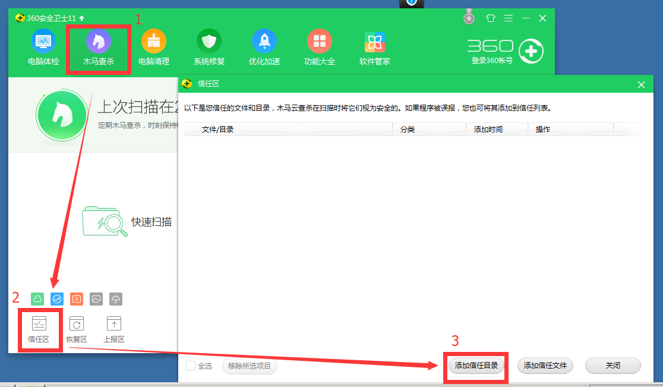Click the 操作 column header
The width and height of the screenshot is (663, 387).
(x=571, y=129)
